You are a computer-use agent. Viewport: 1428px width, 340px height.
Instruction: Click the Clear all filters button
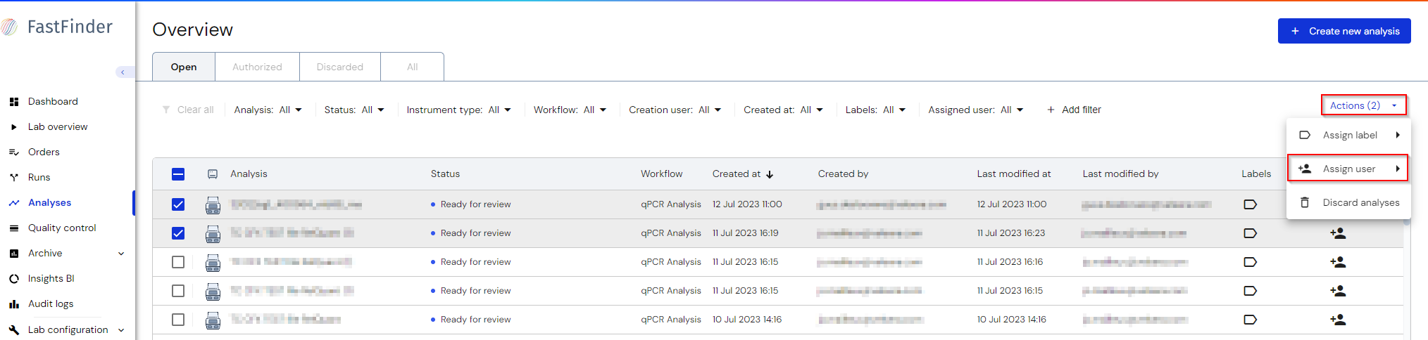(188, 110)
